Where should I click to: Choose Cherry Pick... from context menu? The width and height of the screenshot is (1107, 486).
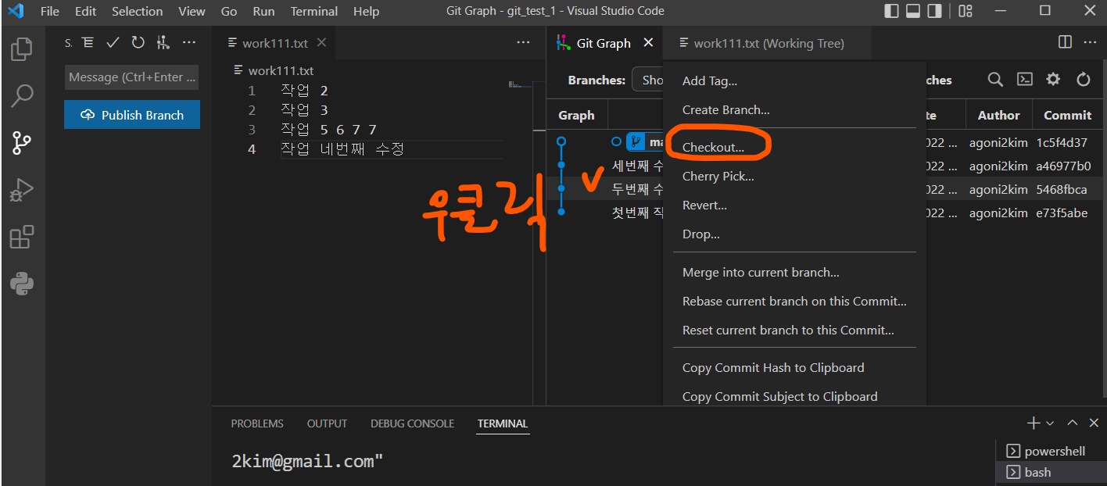tap(794, 176)
